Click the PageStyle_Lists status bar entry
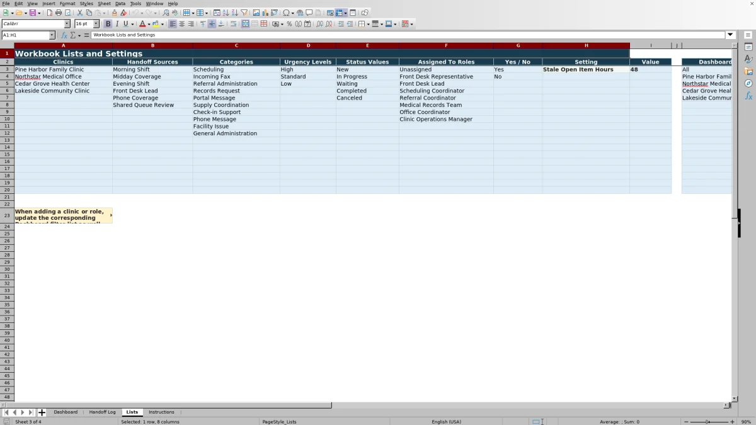Image resolution: width=756 pixels, height=425 pixels. tap(279, 422)
